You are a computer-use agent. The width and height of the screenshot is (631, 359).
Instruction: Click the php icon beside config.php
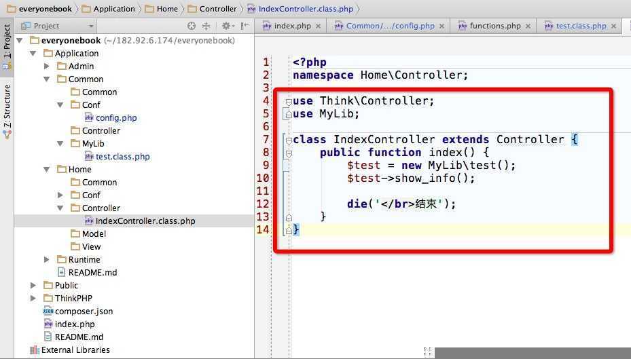tap(90, 118)
